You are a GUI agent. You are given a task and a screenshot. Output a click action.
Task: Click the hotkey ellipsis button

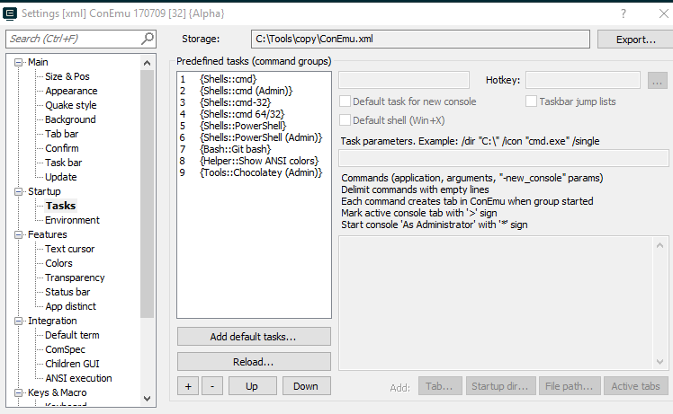657,80
